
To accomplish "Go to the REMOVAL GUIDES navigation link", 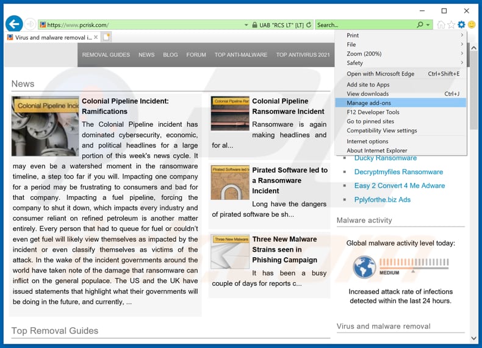I will coord(106,55).
